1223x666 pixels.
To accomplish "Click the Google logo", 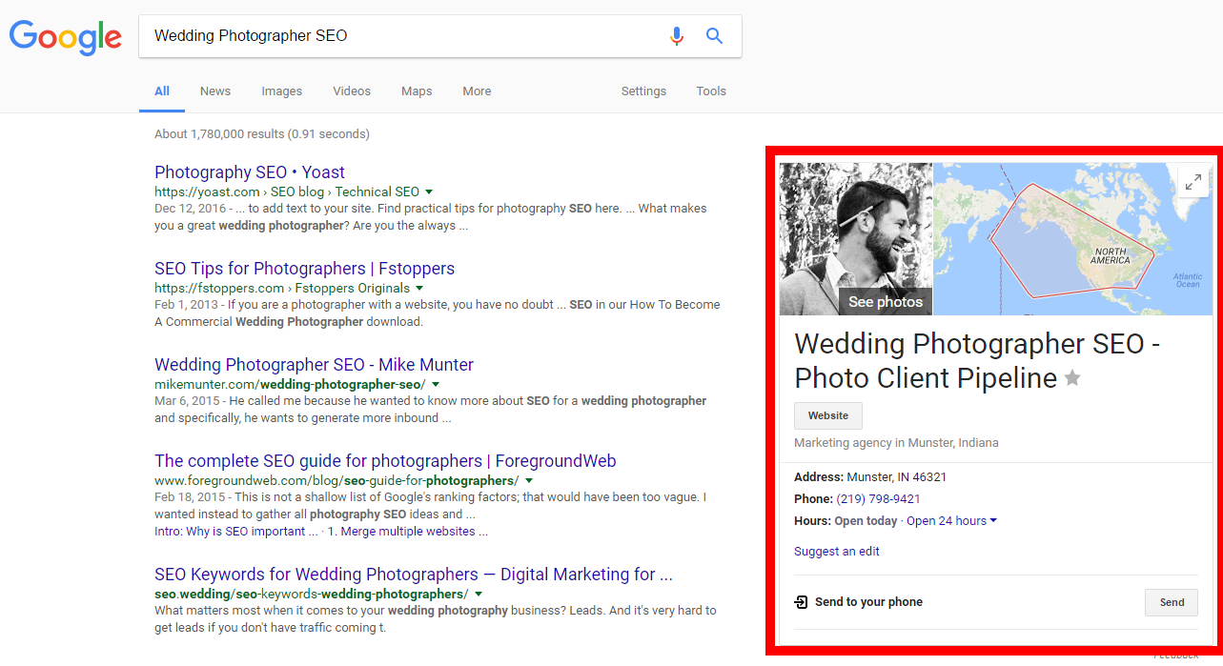I will (66, 37).
